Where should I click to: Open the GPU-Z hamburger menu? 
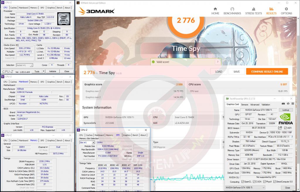click(x=292, y=103)
